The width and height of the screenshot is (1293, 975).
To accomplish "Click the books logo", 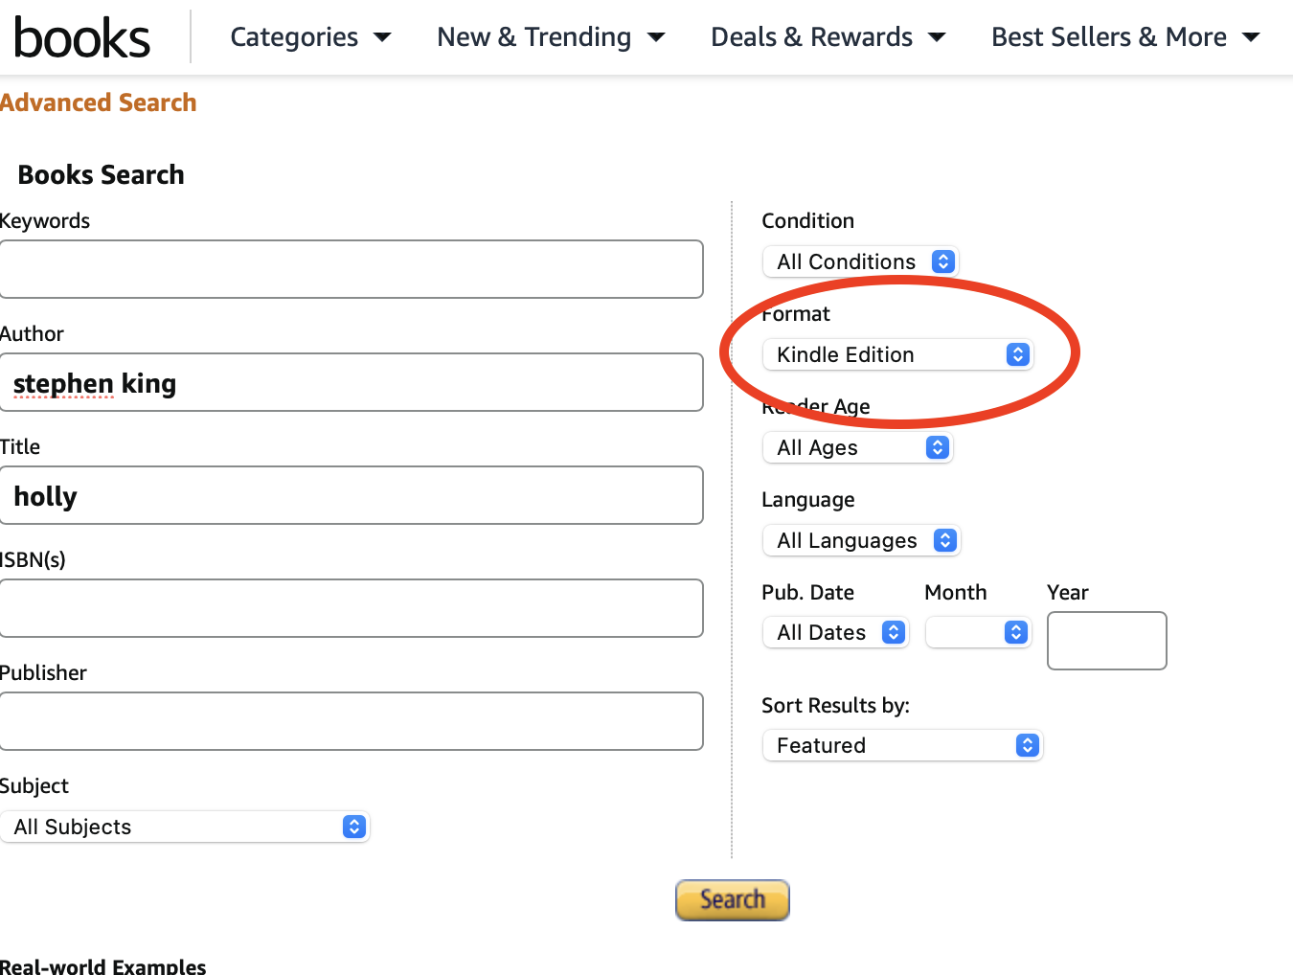I will pyautogui.click(x=82, y=38).
